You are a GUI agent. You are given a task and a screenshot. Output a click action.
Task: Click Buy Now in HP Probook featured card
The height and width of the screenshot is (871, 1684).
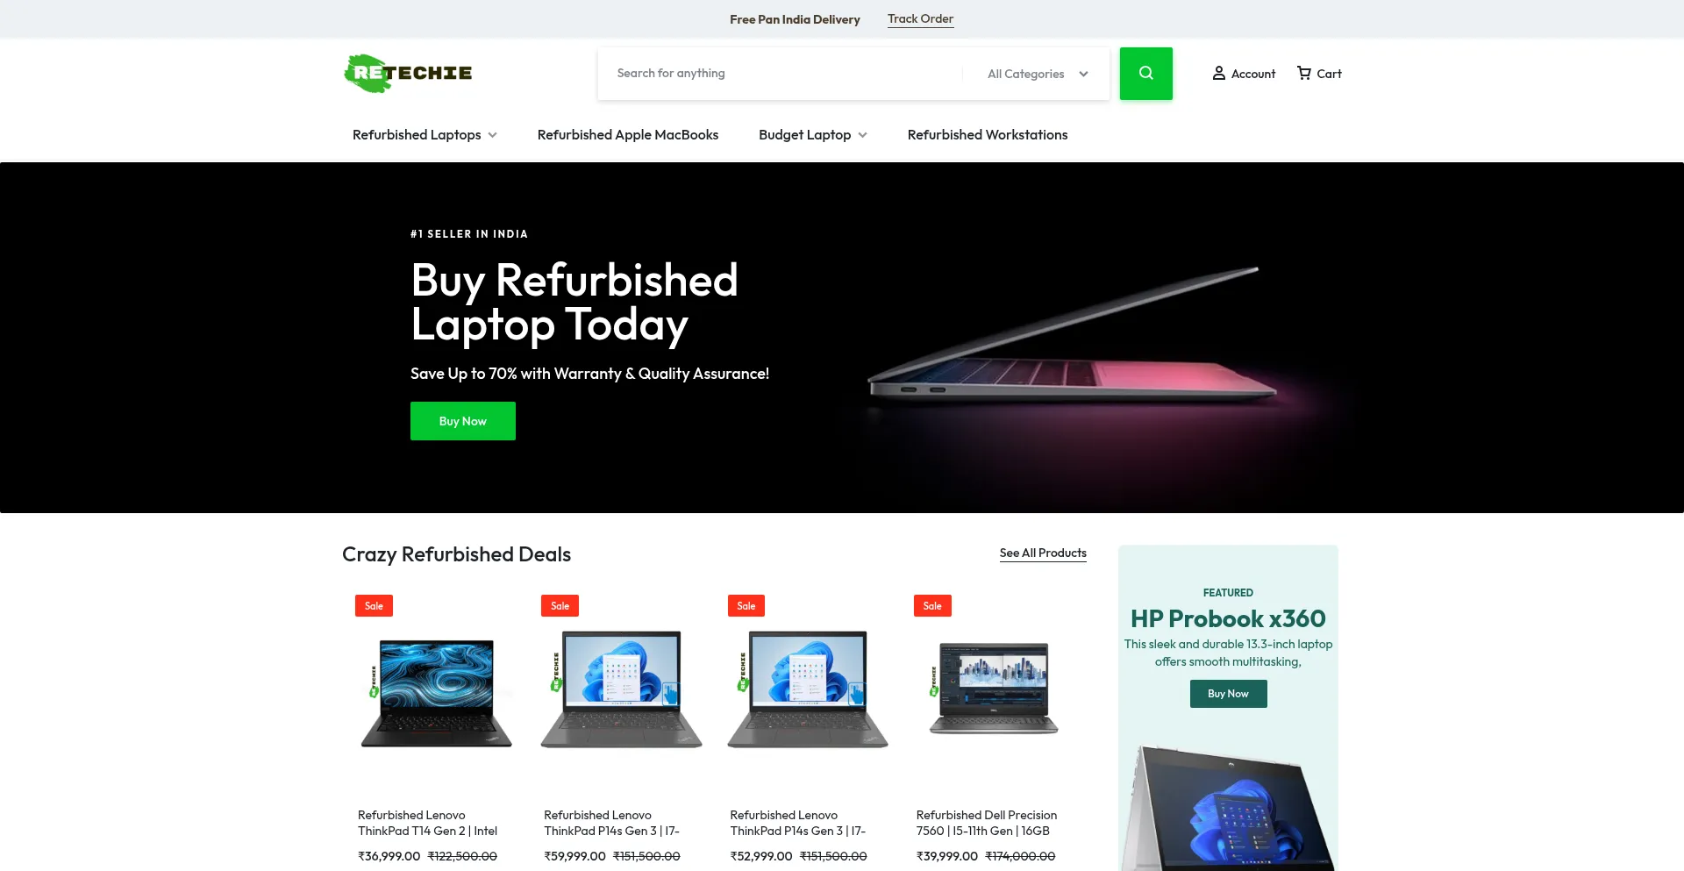point(1228,694)
